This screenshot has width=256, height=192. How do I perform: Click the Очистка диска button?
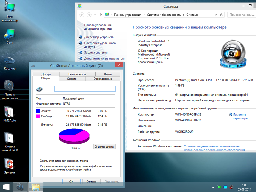(104, 146)
